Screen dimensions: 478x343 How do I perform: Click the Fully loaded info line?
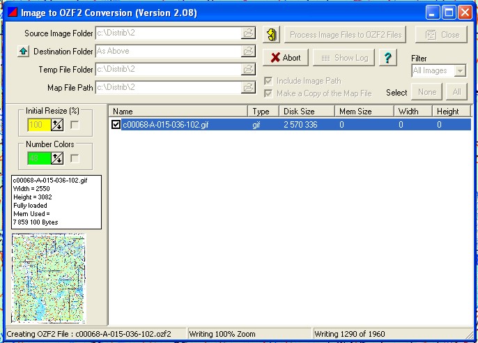tap(30, 206)
